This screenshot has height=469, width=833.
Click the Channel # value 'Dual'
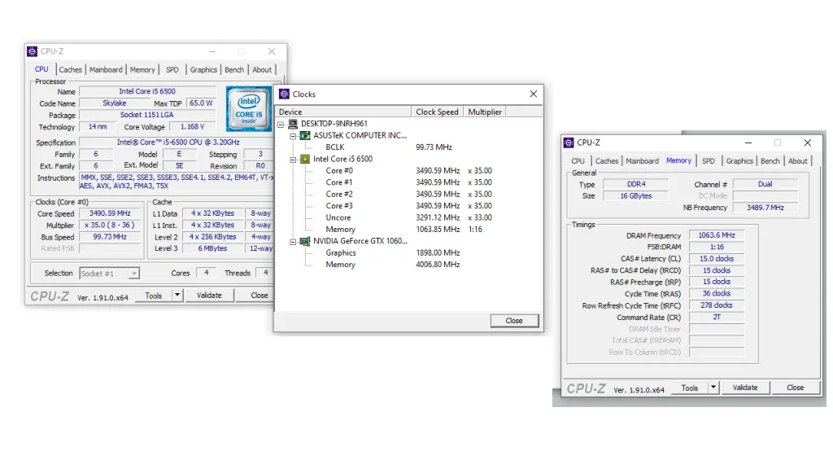point(765,184)
